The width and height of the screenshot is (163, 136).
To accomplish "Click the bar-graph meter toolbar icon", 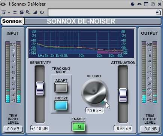I will point(35,12).
